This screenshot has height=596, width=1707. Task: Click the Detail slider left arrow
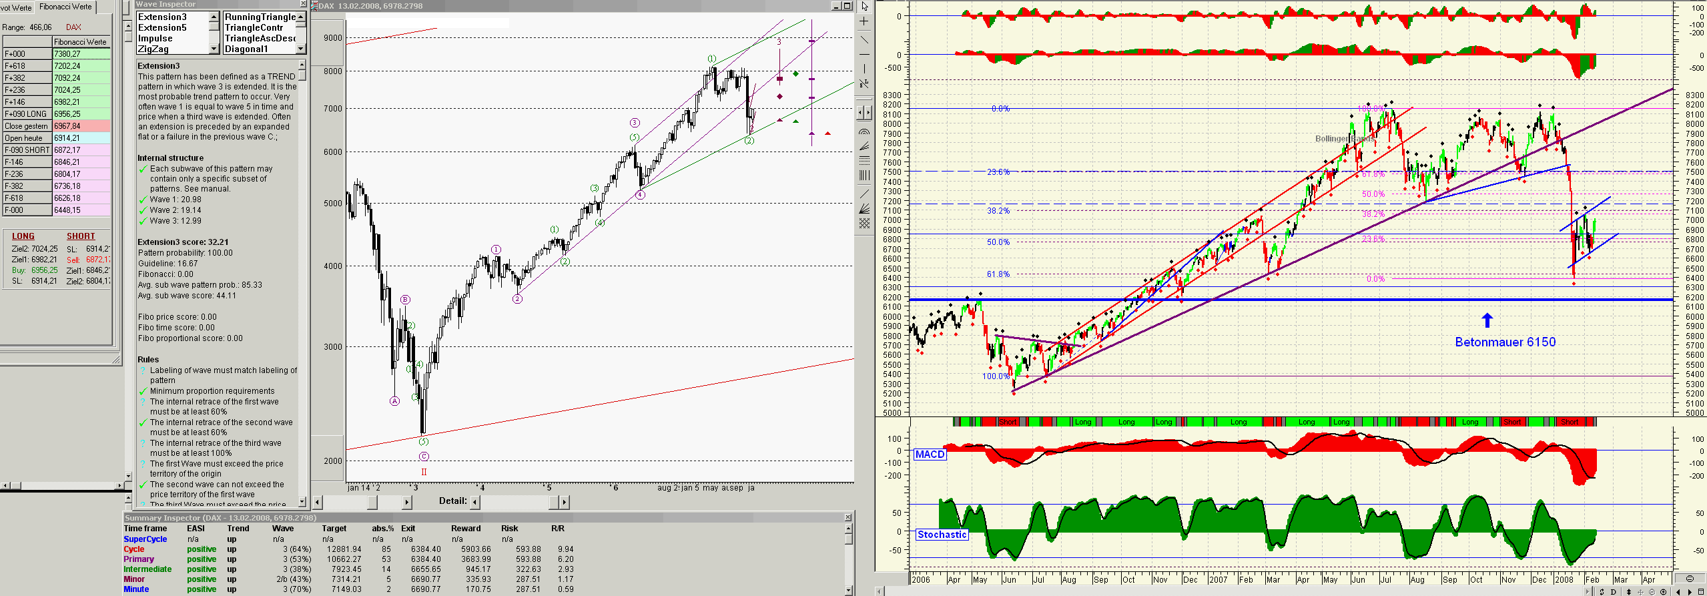point(475,502)
